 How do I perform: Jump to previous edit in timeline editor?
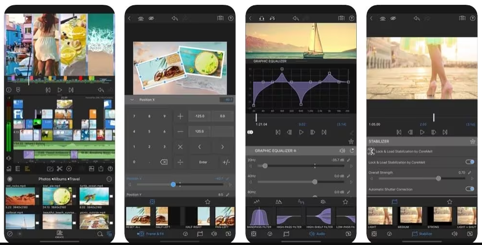click(x=48, y=90)
